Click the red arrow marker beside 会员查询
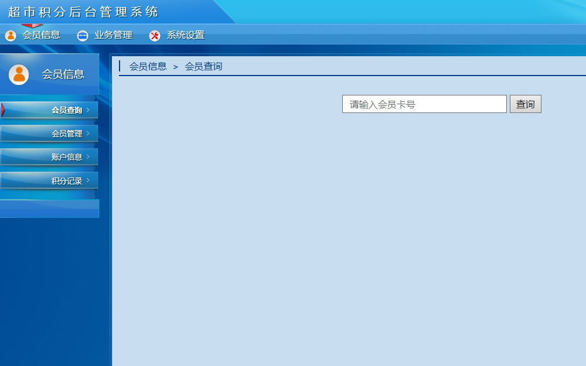 coord(3,110)
